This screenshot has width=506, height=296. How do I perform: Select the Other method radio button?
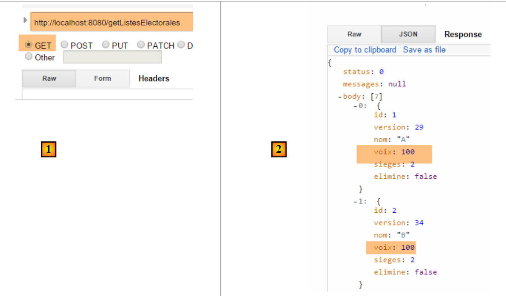(x=29, y=57)
